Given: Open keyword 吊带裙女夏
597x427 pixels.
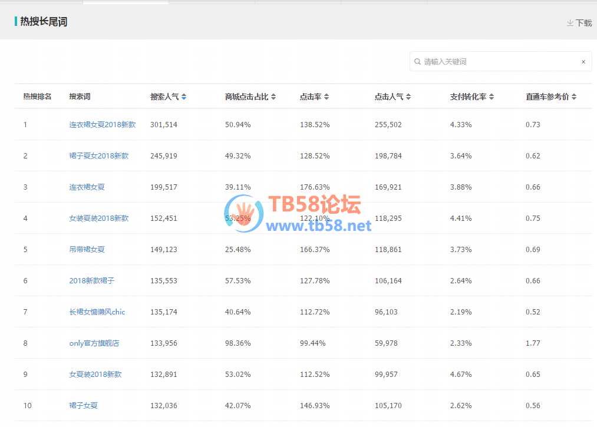Looking at the screenshot, I should (87, 250).
